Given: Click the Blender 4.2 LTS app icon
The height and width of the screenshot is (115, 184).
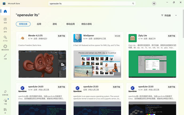Looking at the screenshot, I should point(22,38).
